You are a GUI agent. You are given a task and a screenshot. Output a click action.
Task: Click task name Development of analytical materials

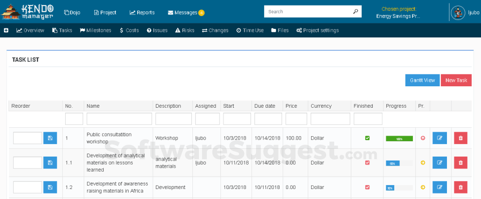tap(116, 163)
